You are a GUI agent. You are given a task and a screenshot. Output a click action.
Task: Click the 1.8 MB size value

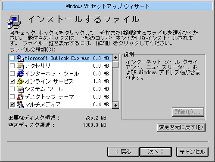coord(101,81)
